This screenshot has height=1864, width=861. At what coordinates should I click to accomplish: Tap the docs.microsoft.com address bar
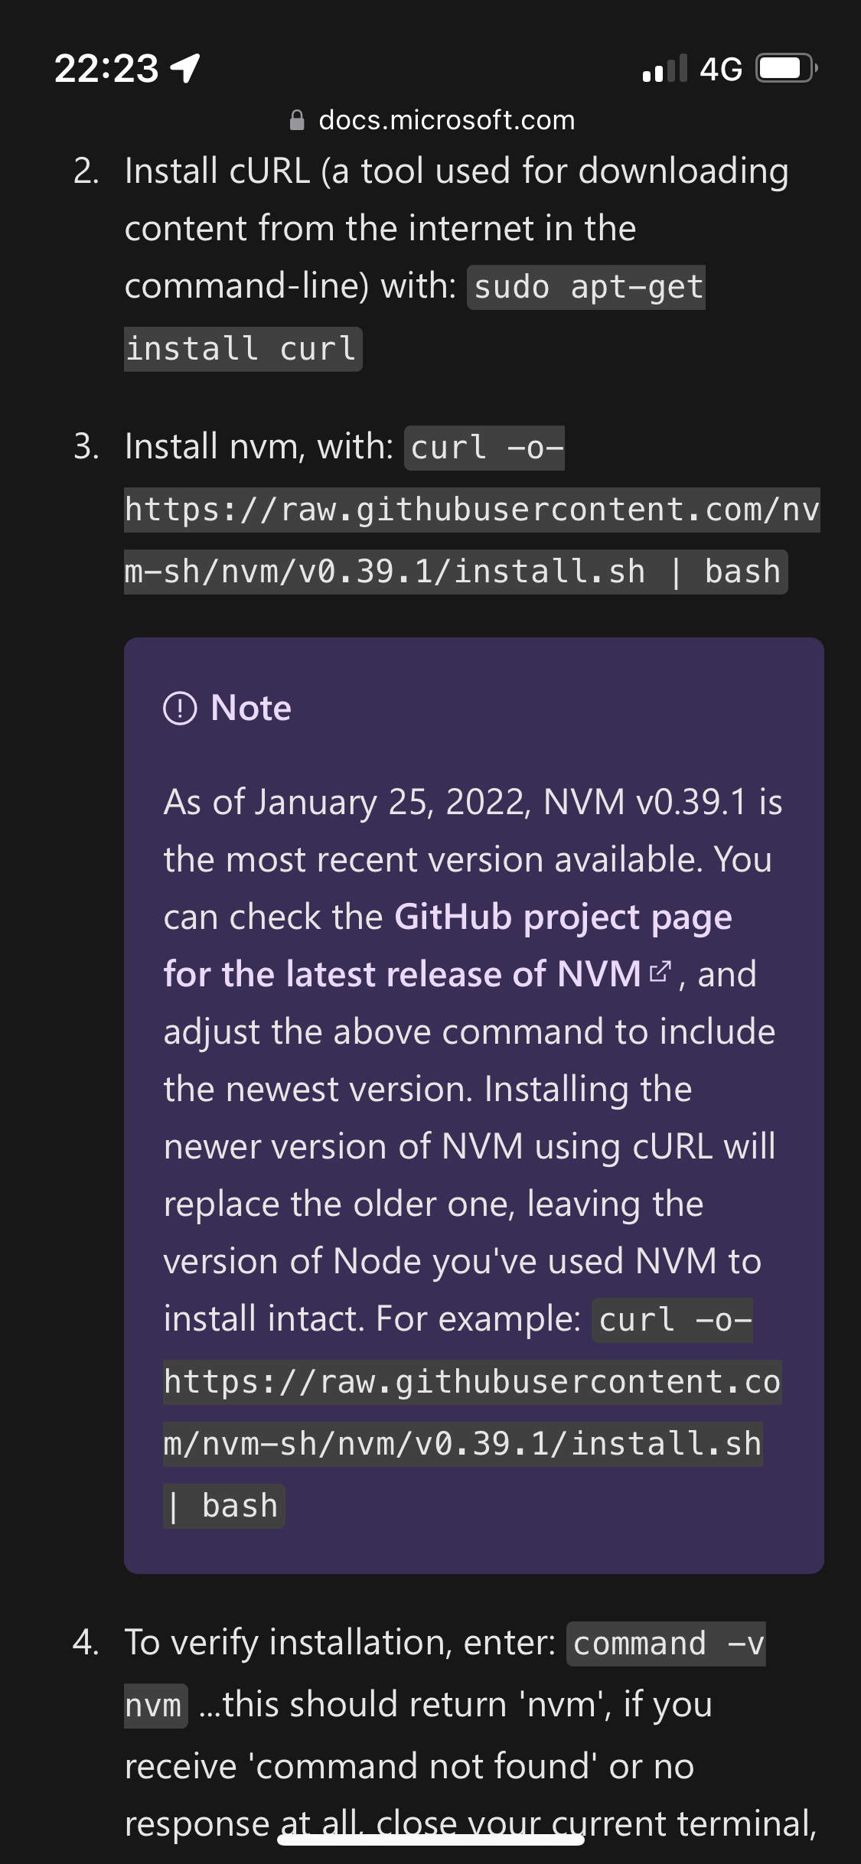[x=448, y=119]
